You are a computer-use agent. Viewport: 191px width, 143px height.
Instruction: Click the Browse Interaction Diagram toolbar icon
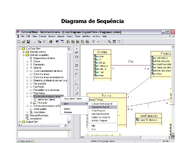tap(73, 42)
